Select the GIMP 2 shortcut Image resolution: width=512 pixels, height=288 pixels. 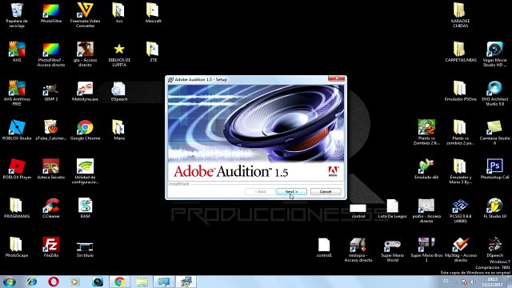click(x=51, y=90)
